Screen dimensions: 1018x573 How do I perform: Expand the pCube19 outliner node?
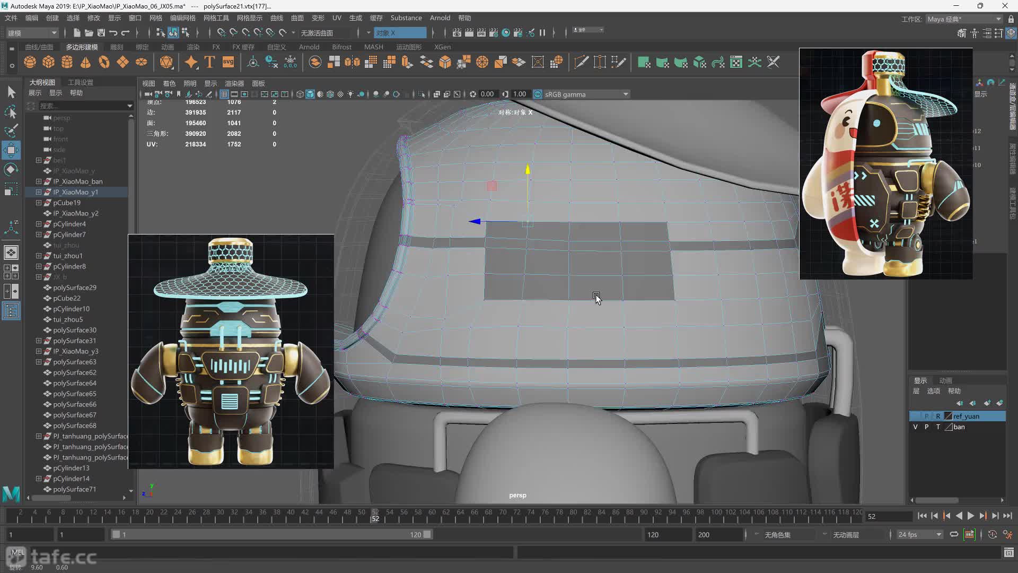point(39,203)
